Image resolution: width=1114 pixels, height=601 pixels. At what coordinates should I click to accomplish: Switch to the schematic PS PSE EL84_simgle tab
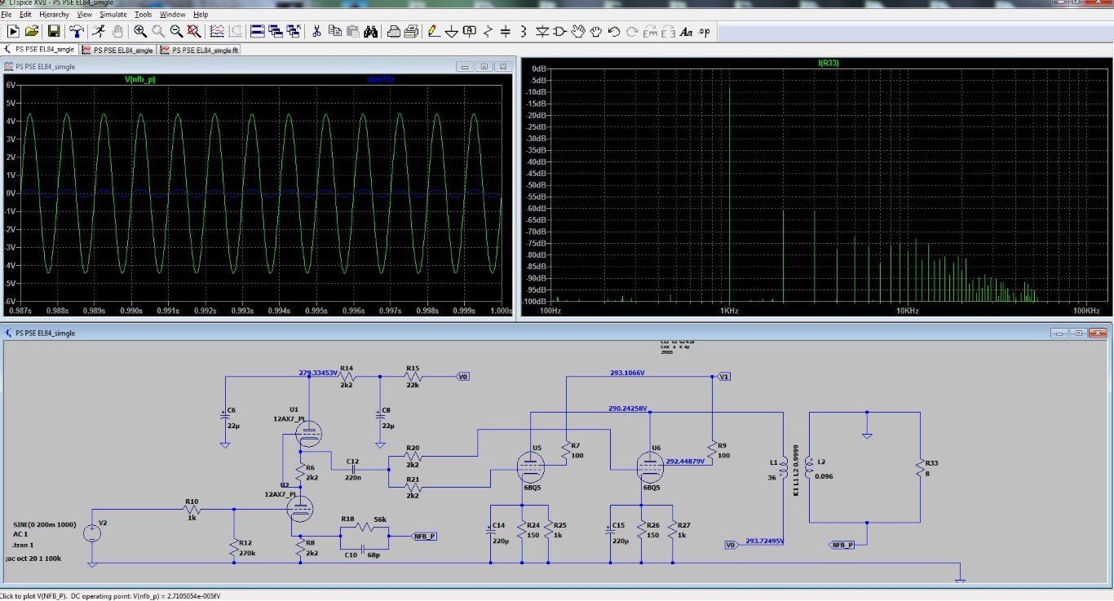[x=39, y=50]
